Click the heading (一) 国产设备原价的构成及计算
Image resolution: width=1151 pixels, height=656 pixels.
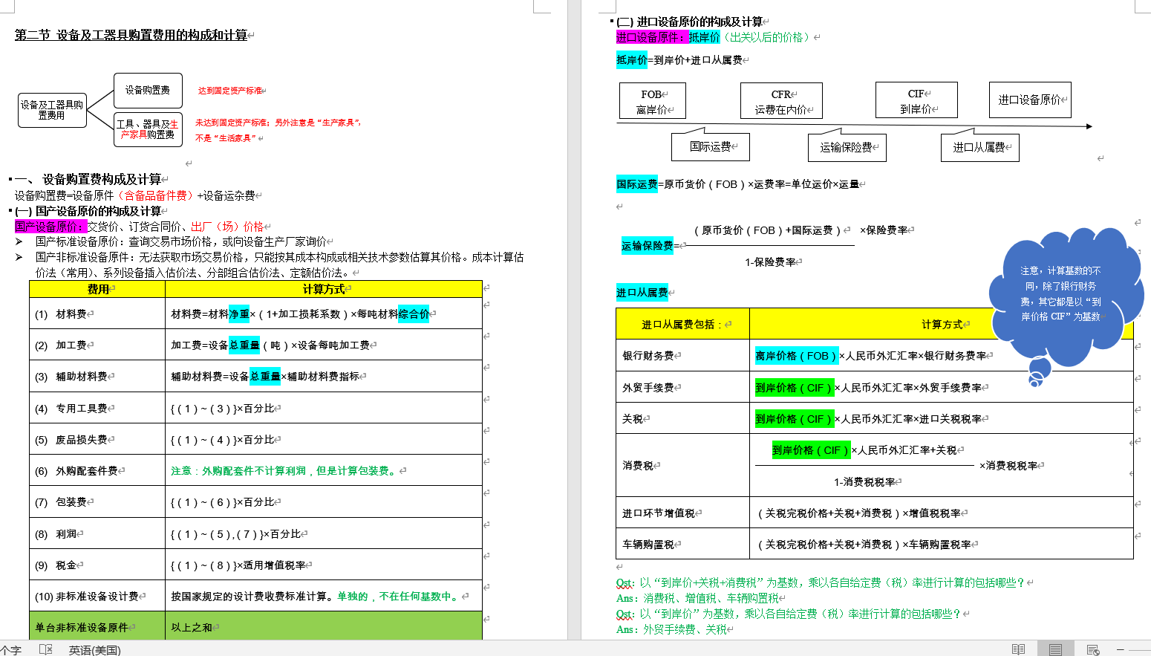click(88, 211)
